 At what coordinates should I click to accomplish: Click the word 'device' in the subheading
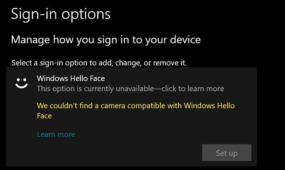(x=185, y=40)
